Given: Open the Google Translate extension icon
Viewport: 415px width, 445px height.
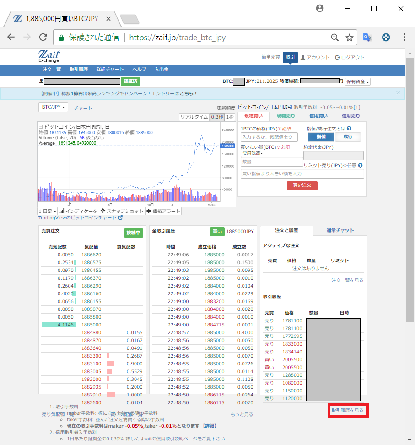Looking at the screenshot, I should point(367,37).
